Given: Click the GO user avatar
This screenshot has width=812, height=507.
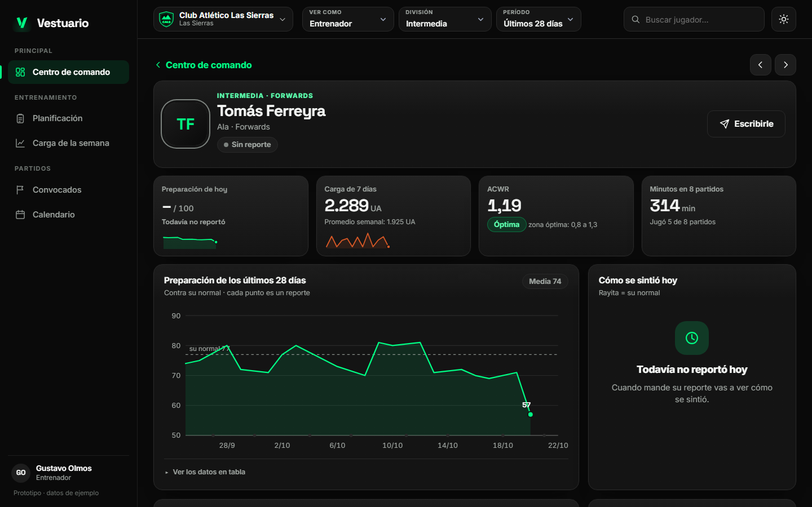Looking at the screenshot, I should click(x=21, y=473).
